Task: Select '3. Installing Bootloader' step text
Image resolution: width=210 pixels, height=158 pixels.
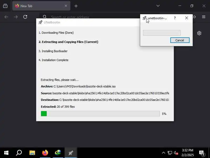Action: click(53, 51)
